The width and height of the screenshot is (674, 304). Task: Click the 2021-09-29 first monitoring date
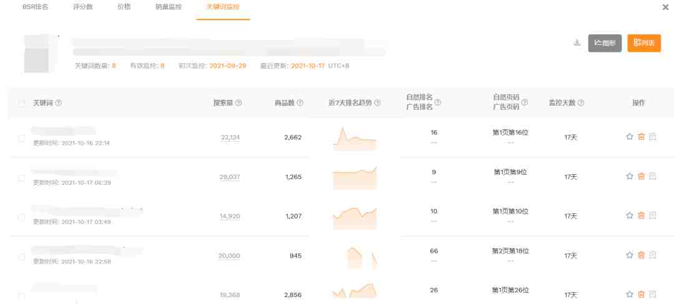227,66
